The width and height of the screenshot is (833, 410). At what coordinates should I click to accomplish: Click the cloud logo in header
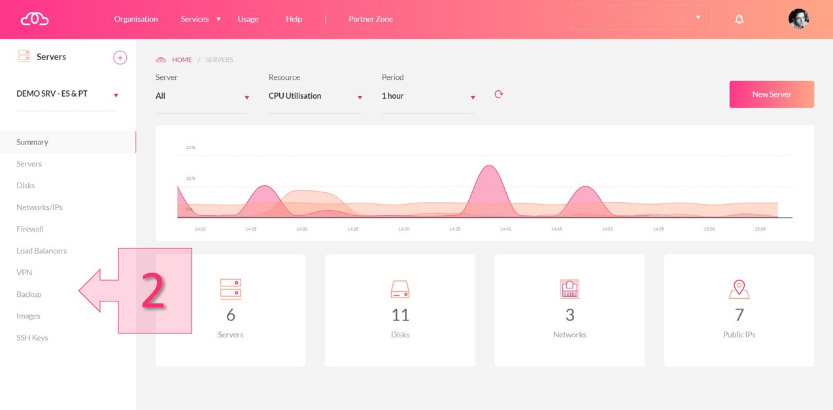[35, 19]
